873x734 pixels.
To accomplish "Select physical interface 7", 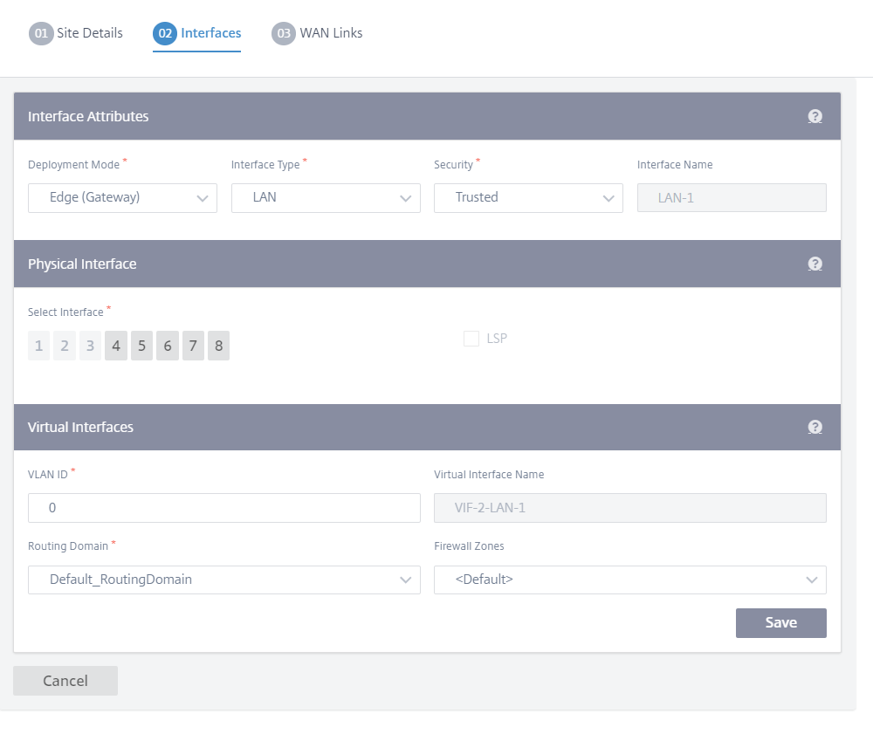I will [x=193, y=346].
